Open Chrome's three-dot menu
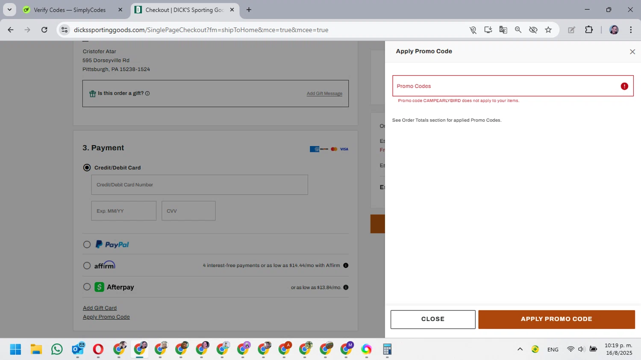 (631, 30)
